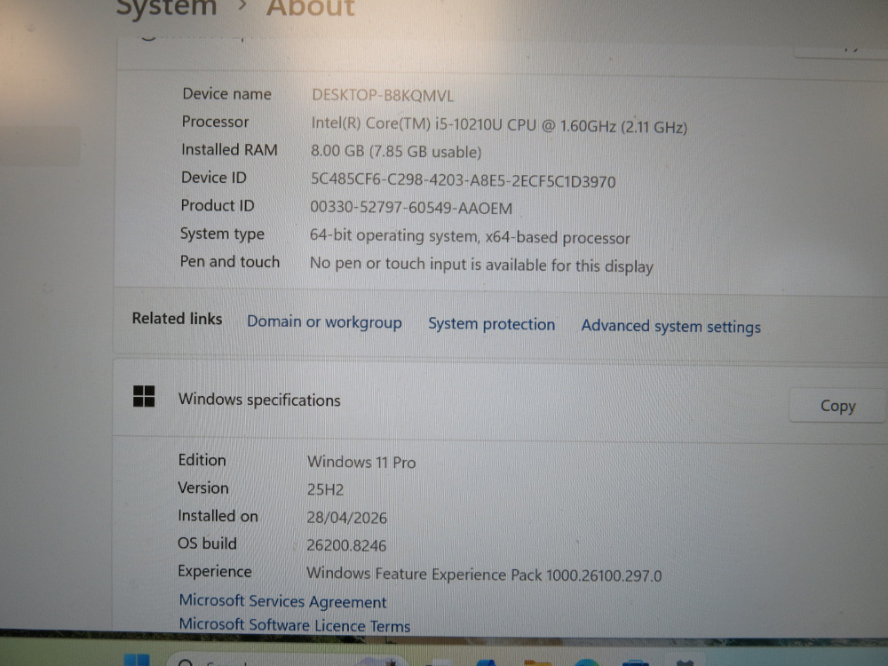Click the Device ID label
Screen dimensions: 888x666
tap(213, 178)
